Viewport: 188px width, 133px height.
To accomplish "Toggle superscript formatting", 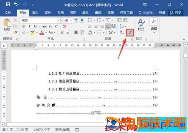I will [x=56, y=27].
